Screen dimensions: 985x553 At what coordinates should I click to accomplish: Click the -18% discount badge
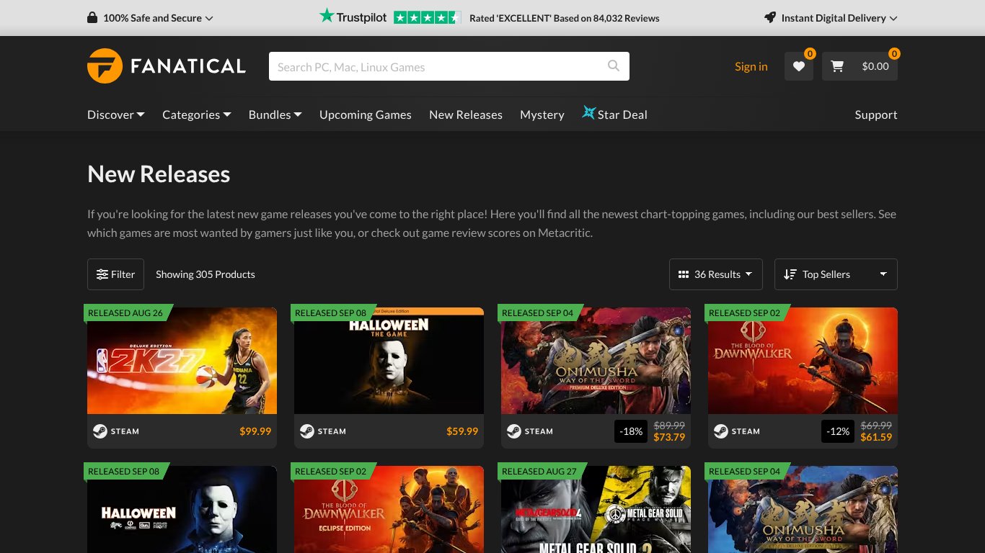click(x=632, y=431)
